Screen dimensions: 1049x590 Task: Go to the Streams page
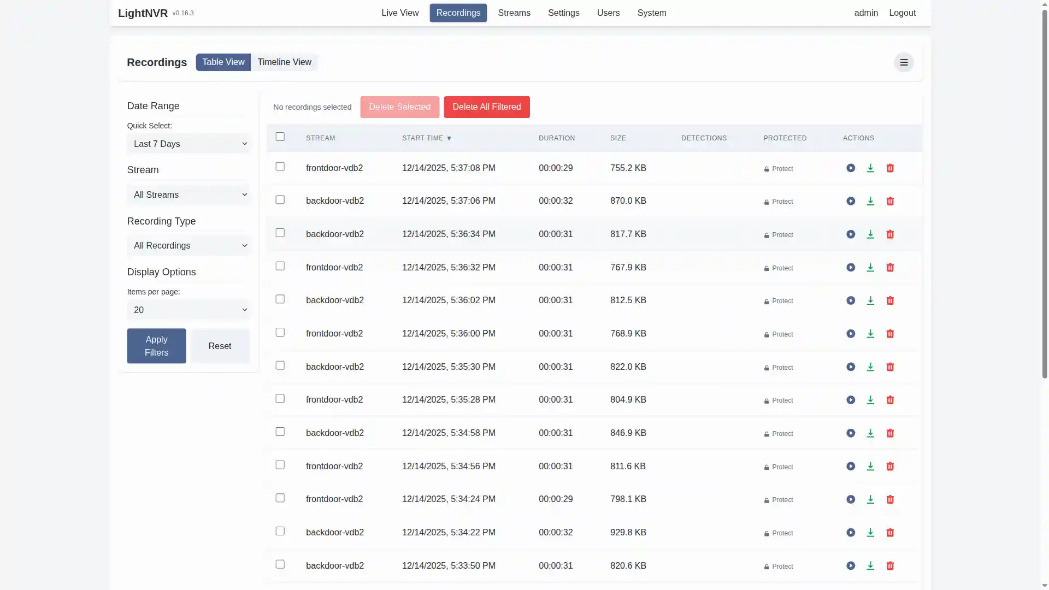(514, 13)
